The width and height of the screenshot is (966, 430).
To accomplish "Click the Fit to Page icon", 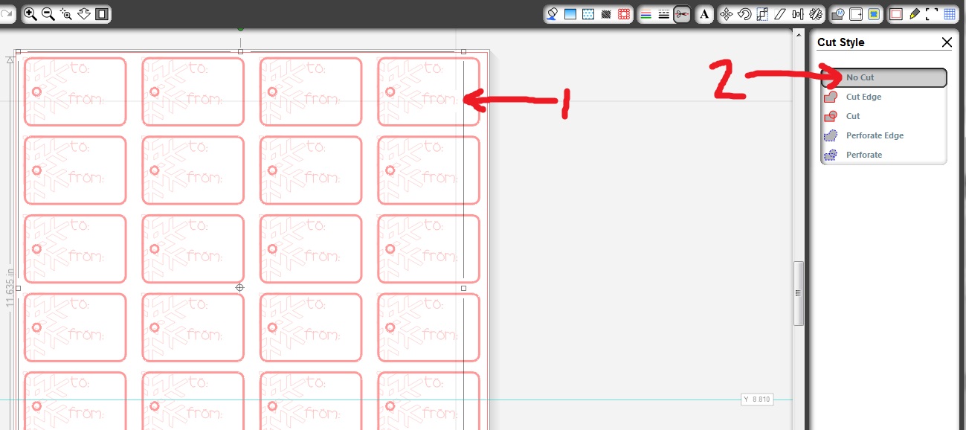I will [x=102, y=13].
